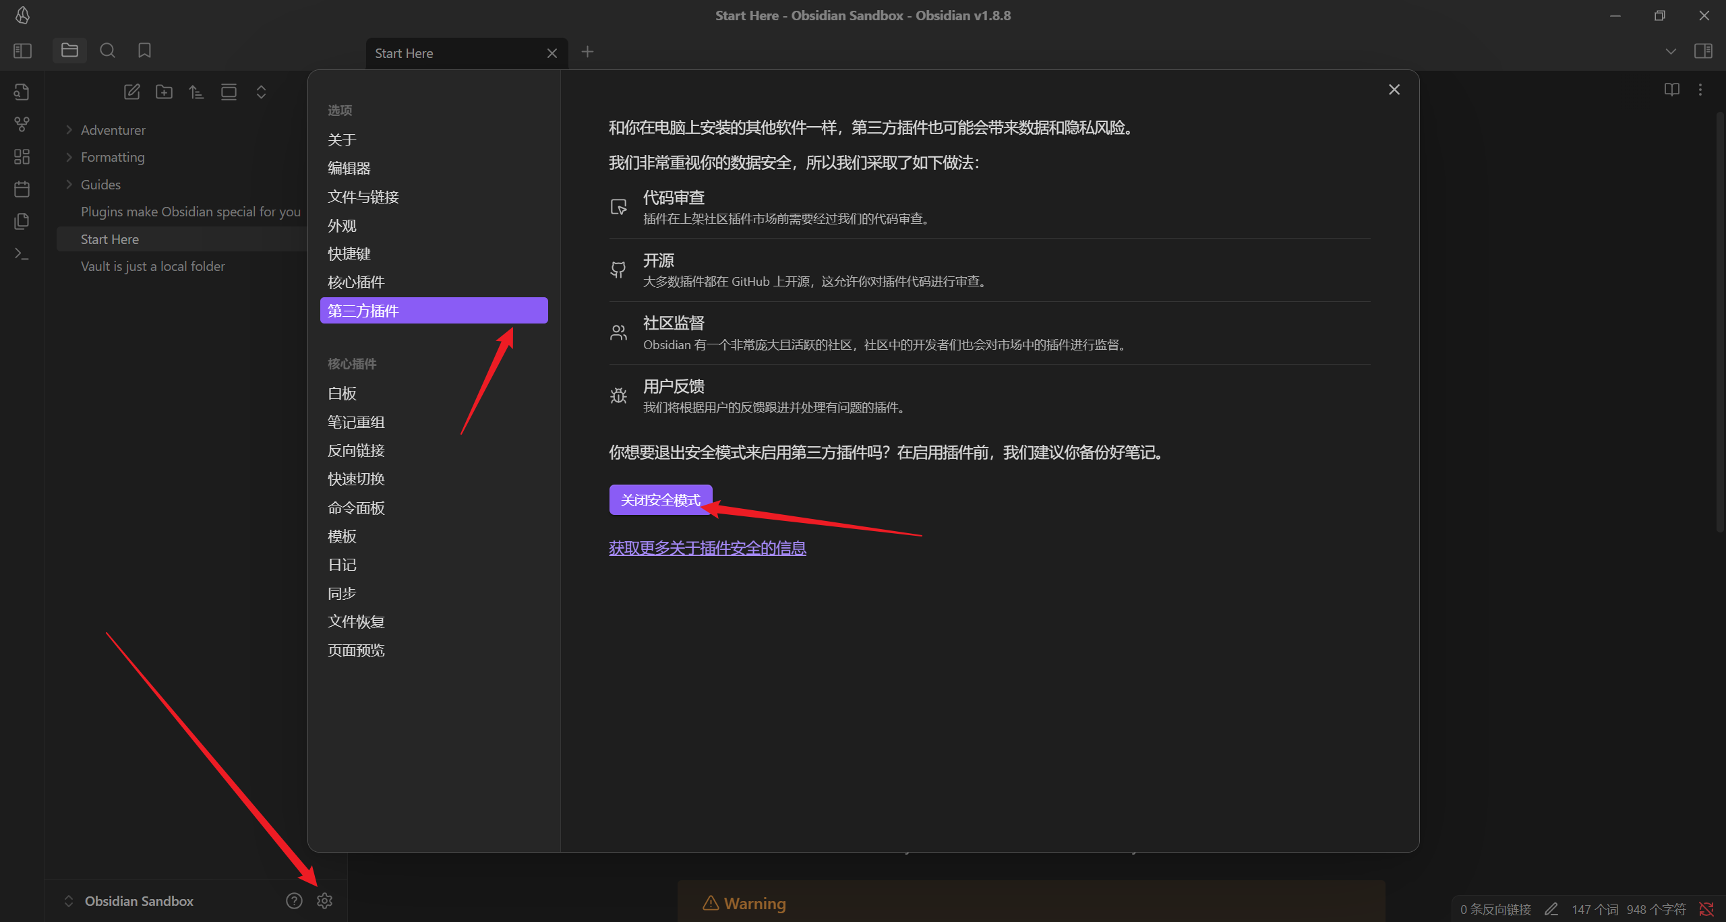1726x922 pixels.
Task: Open the tab list dropdown chevron
Action: (x=1671, y=51)
